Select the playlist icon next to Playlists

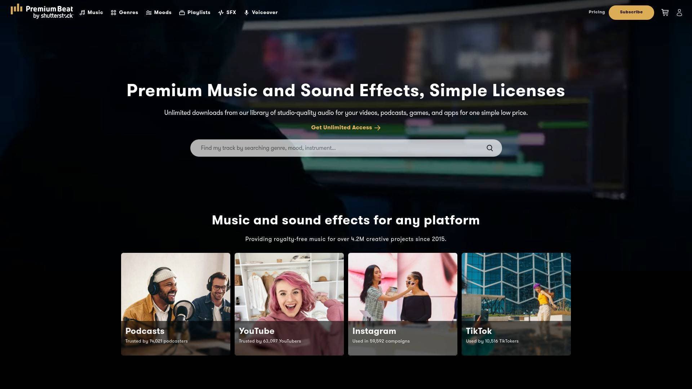click(x=182, y=12)
